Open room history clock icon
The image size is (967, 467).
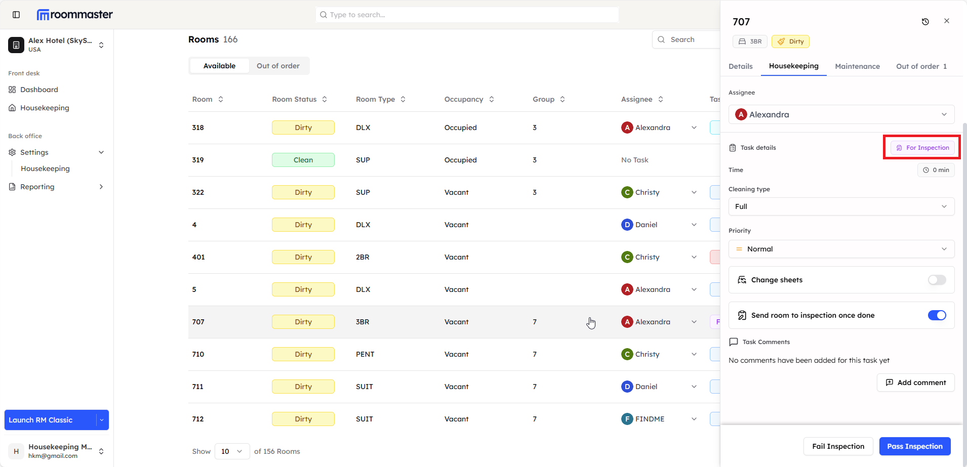coord(925,22)
